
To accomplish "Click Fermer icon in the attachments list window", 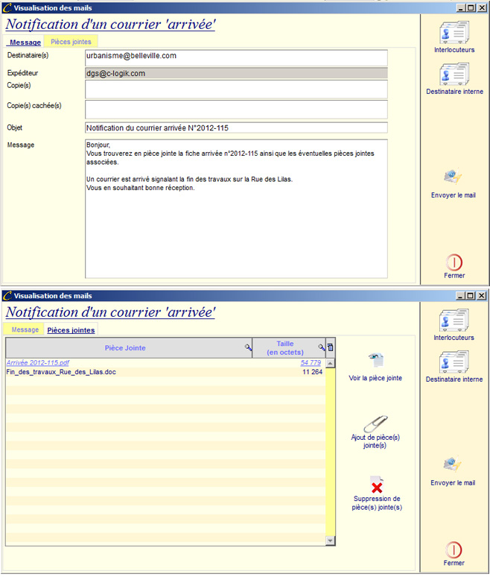I will pyautogui.click(x=454, y=549).
